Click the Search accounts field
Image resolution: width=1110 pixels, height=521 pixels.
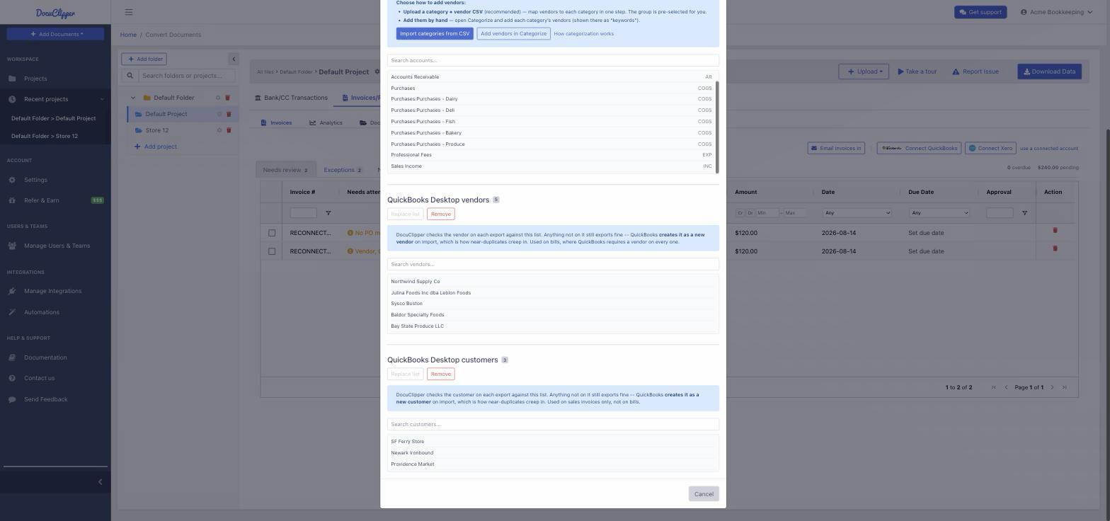(553, 60)
